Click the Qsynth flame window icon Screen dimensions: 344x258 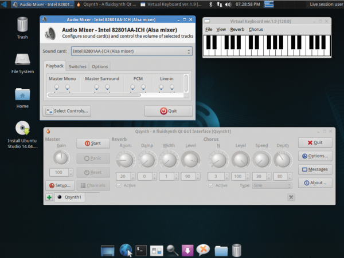coord(48,131)
